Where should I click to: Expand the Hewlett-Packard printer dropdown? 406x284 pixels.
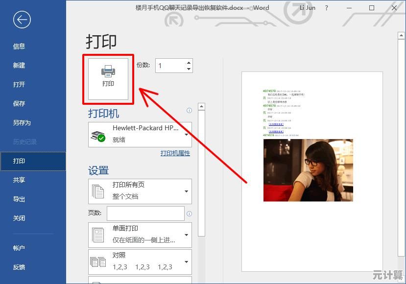(186, 135)
